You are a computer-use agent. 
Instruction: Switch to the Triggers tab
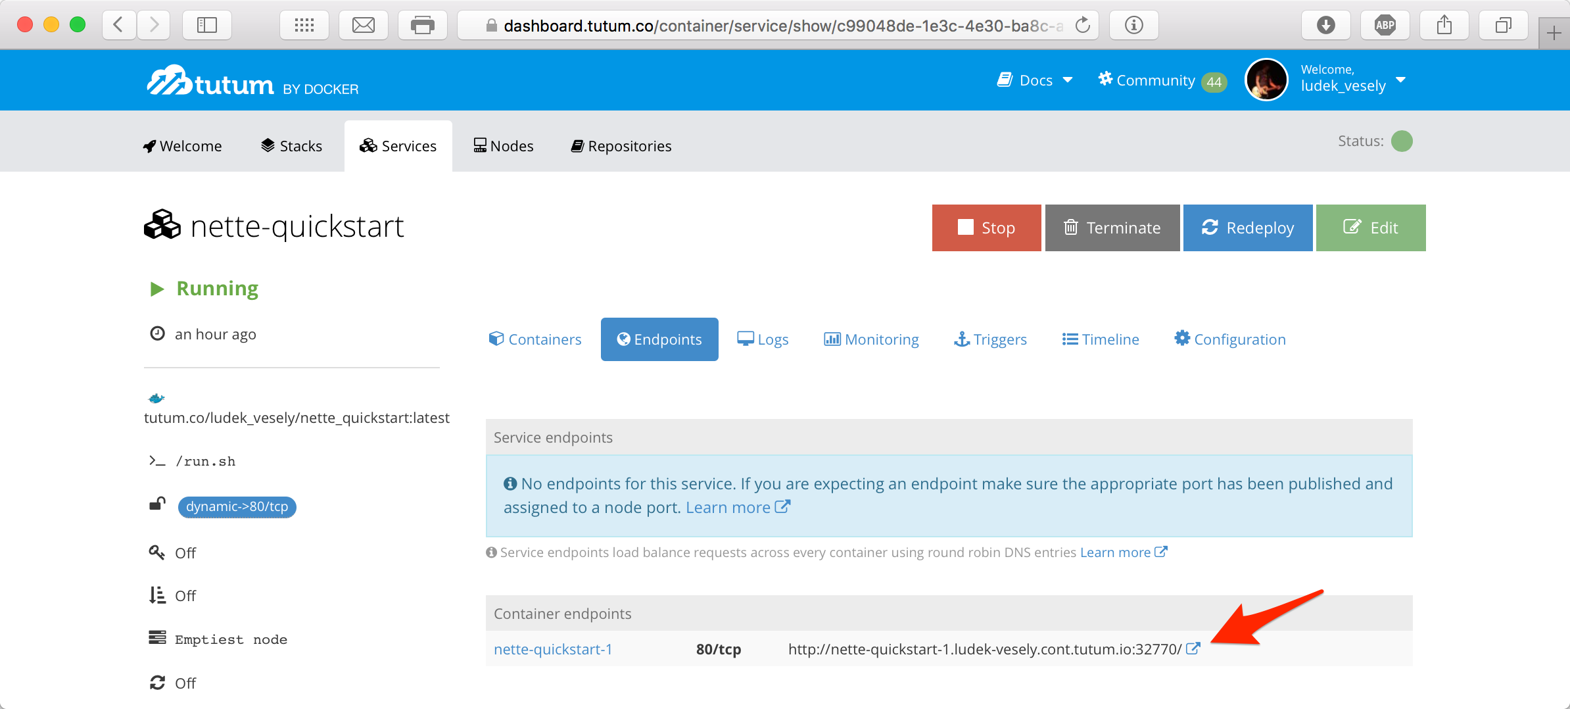[x=990, y=339]
